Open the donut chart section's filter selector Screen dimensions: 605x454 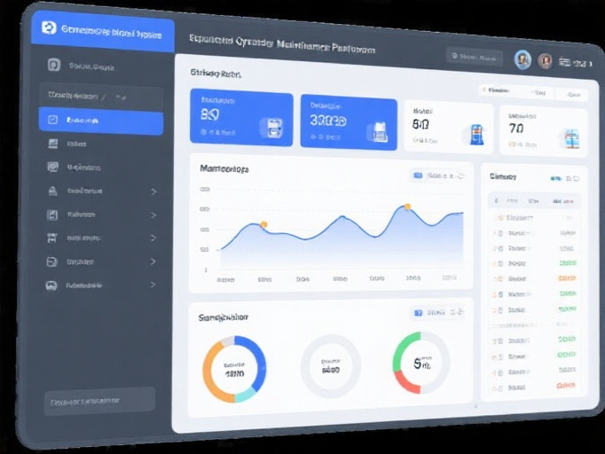tap(437, 312)
